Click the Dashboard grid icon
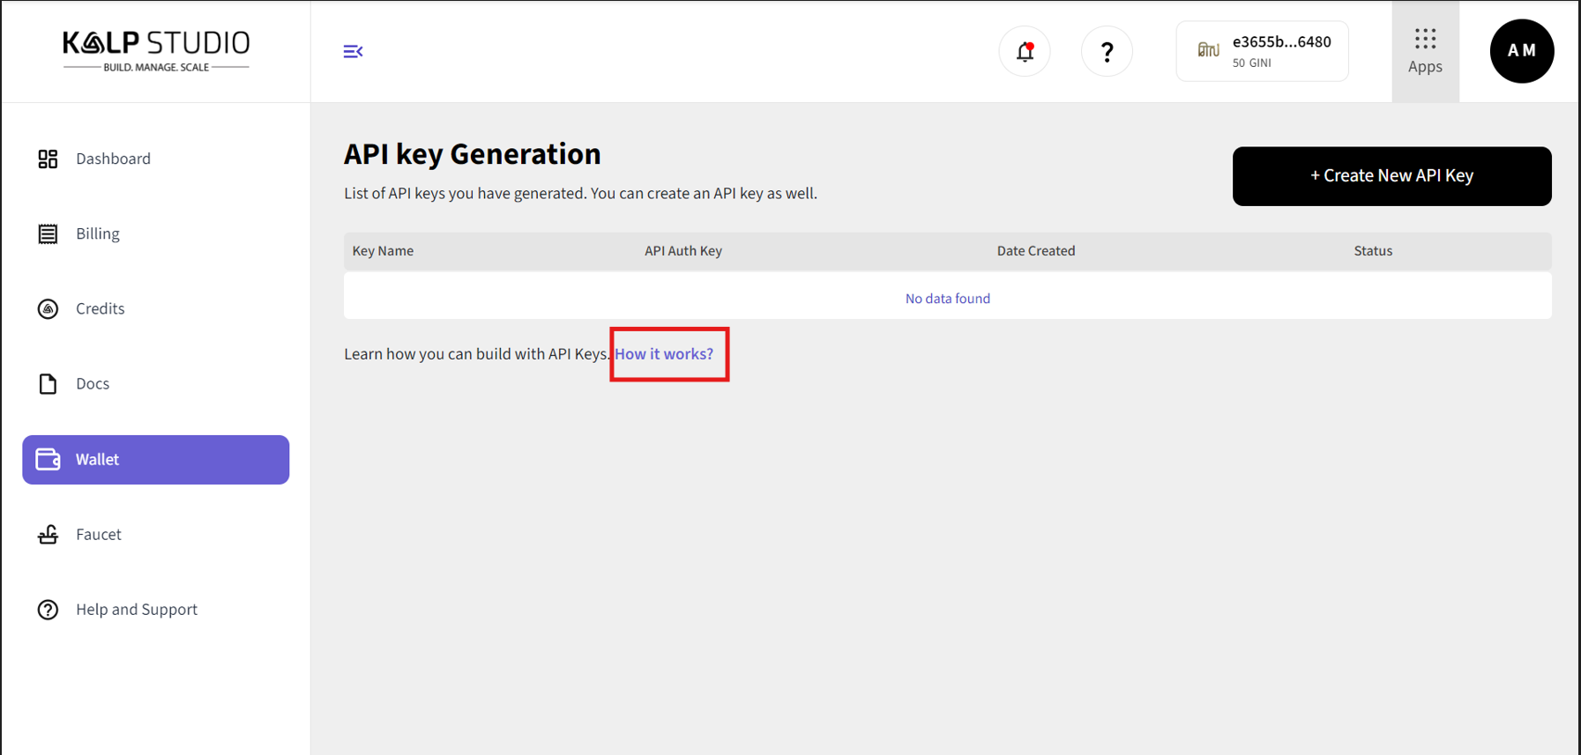The width and height of the screenshot is (1581, 755). point(48,159)
